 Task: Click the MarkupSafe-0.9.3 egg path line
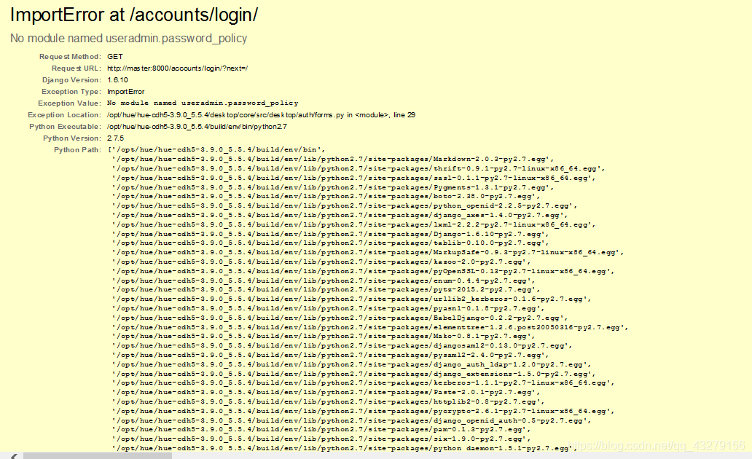368,252
